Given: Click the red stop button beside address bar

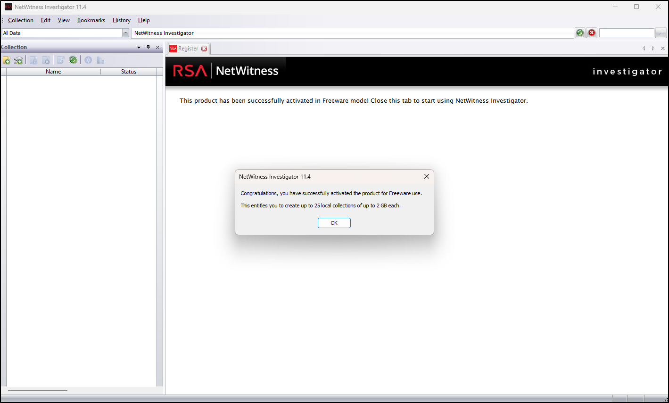Looking at the screenshot, I should pyautogui.click(x=592, y=33).
